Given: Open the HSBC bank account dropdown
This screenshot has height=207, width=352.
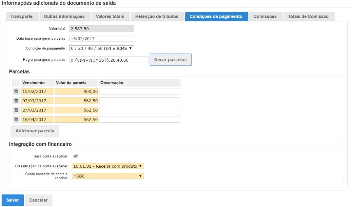Looking at the screenshot, I should point(108,176).
